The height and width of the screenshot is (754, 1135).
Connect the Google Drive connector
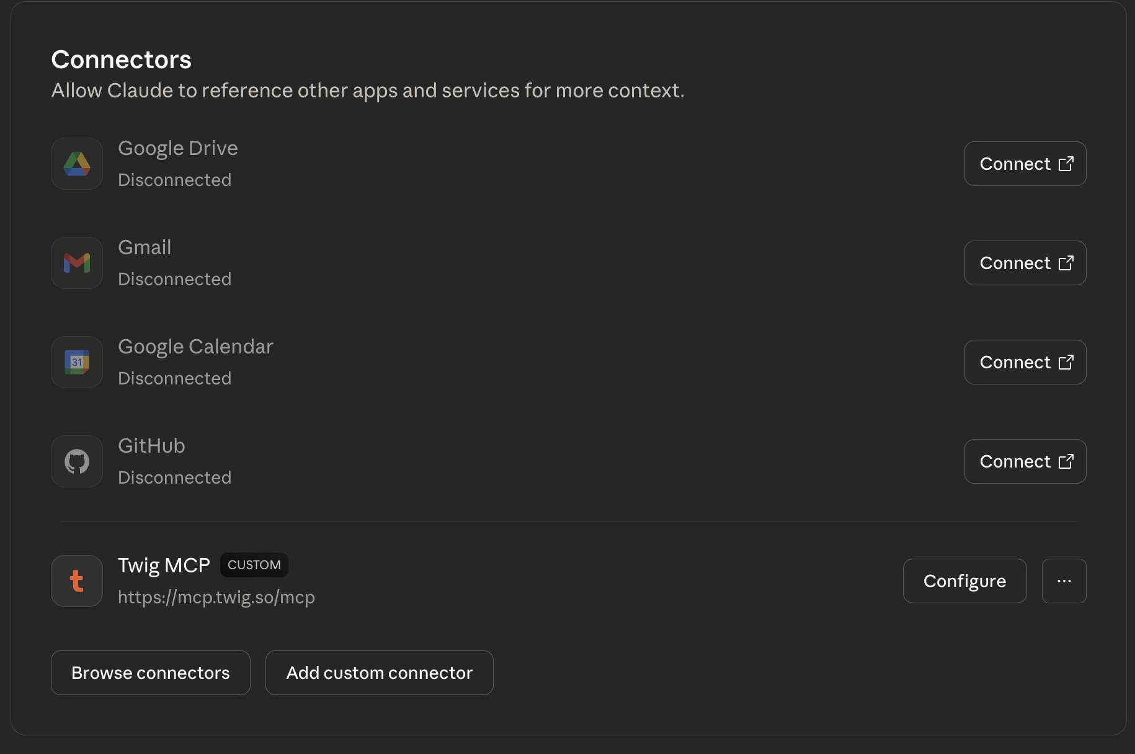(1025, 164)
